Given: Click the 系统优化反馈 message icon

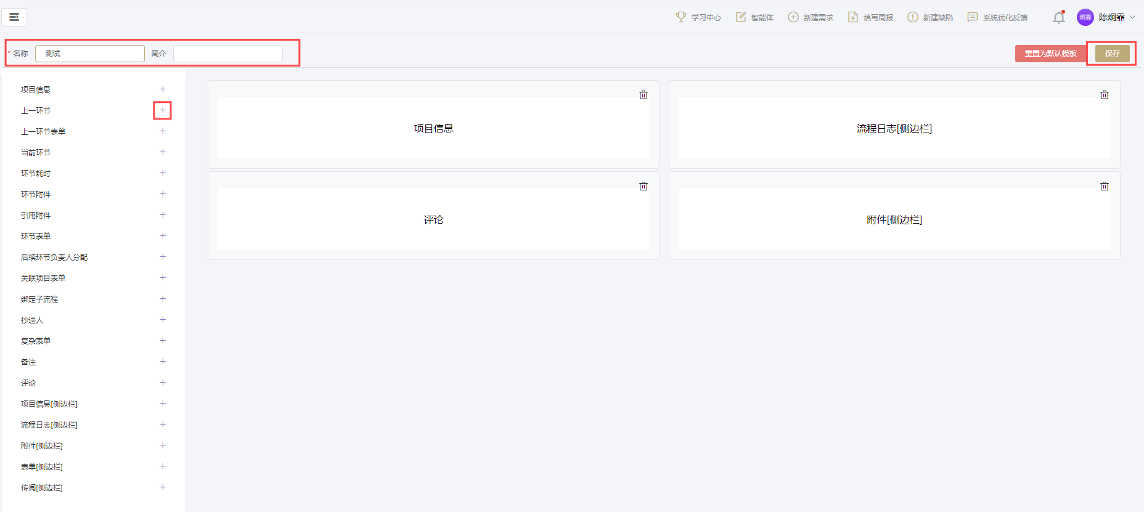Looking at the screenshot, I should click(973, 17).
